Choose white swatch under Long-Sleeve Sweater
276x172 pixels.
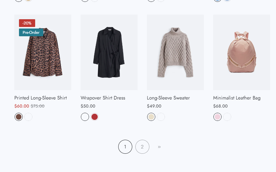click(161, 117)
